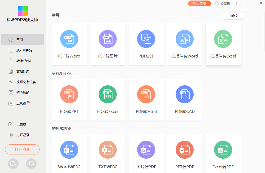
Task: Select the 扫描件转Excel icon
Action: click(x=223, y=39)
